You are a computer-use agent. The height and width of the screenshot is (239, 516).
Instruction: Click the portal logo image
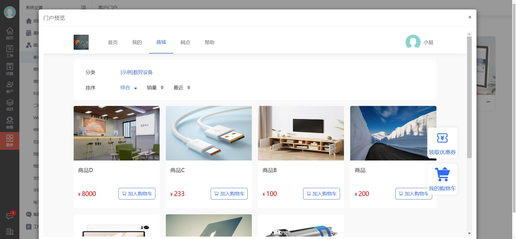pyautogui.click(x=81, y=42)
